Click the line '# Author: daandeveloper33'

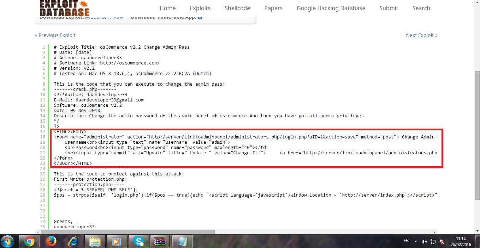(88, 57)
